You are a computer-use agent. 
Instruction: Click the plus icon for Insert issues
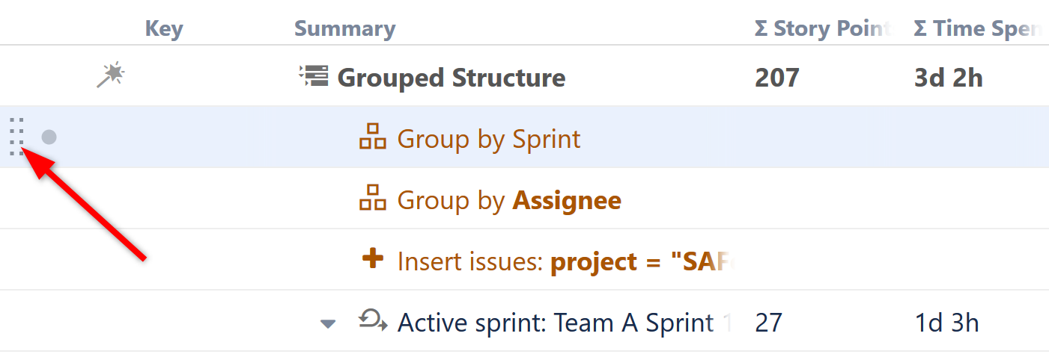pyautogui.click(x=372, y=260)
